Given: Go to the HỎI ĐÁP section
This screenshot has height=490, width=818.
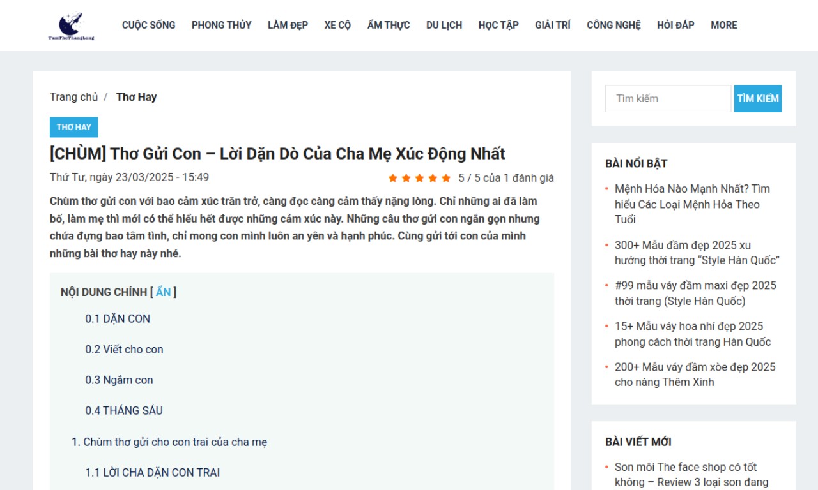Looking at the screenshot, I should point(675,26).
